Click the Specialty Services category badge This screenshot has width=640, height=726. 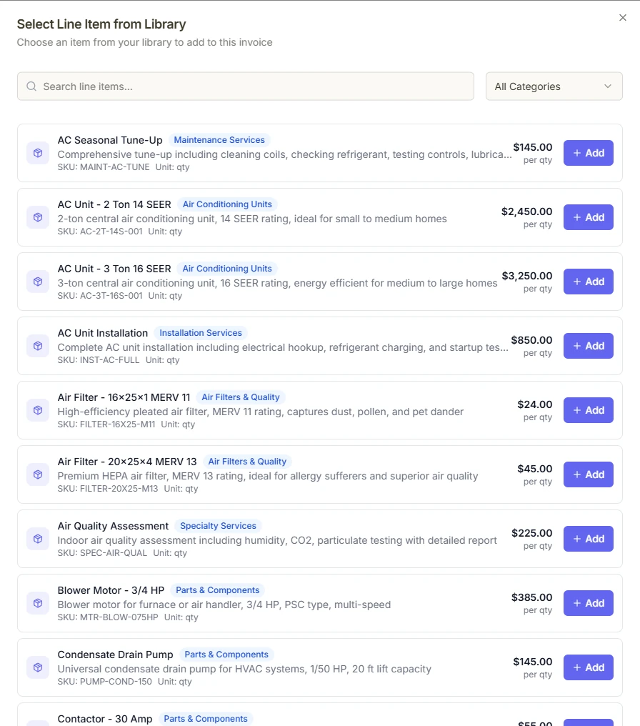[x=218, y=526]
